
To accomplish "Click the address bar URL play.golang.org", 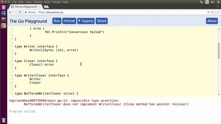I will 51,12.
